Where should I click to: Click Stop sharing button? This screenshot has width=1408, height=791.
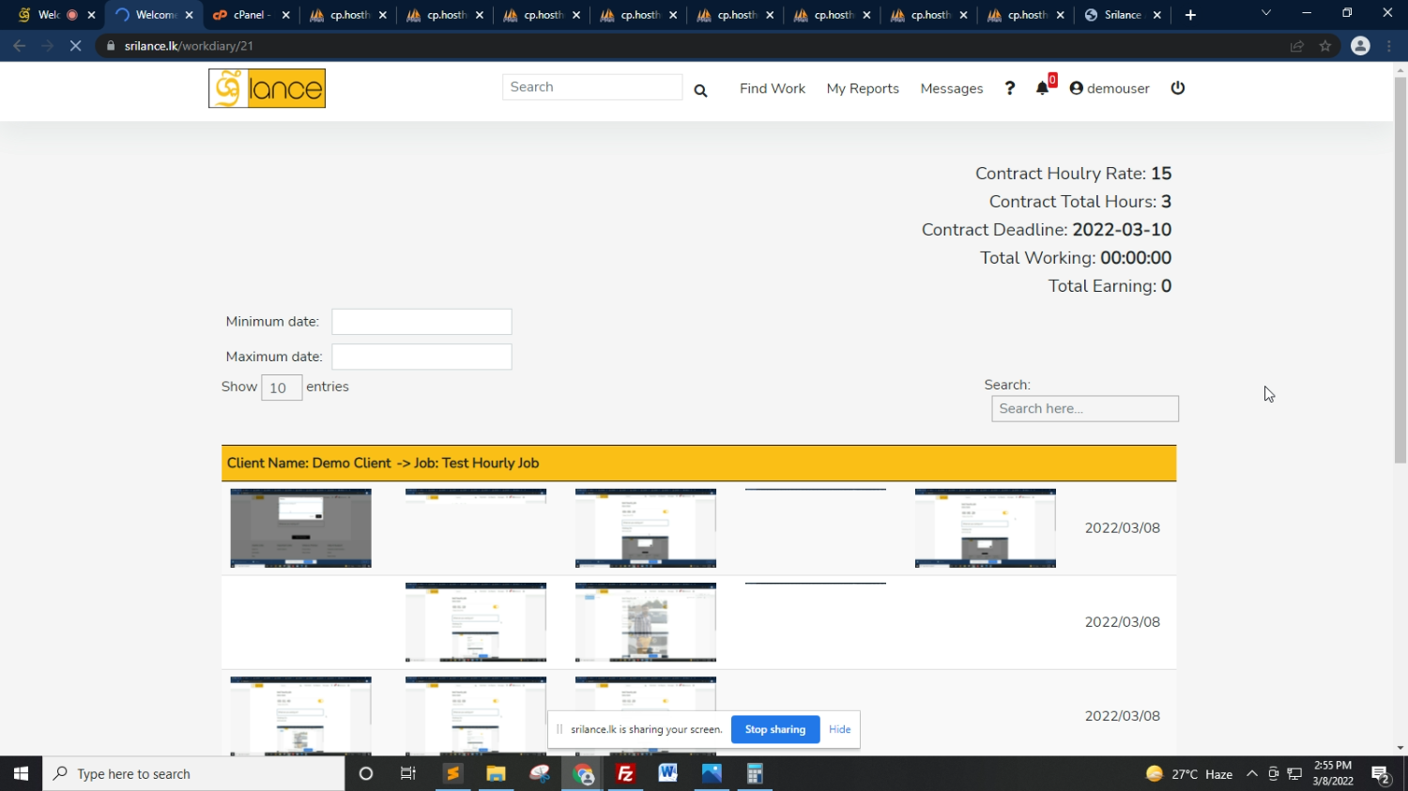pos(774,729)
